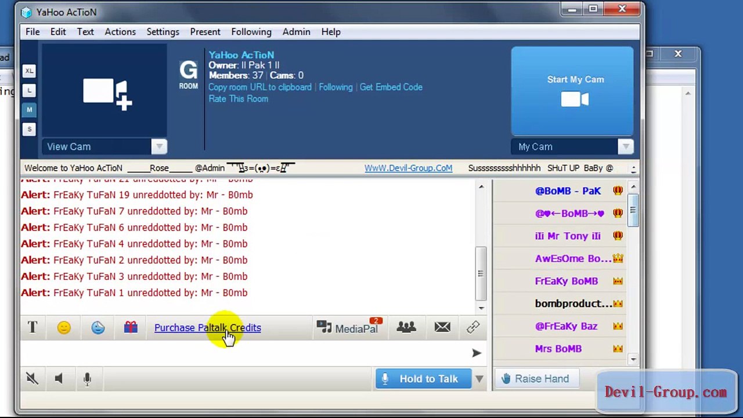Click the group of people icon
The width and height of the screenshot is (743, 418).
click(x=406, y=327)
